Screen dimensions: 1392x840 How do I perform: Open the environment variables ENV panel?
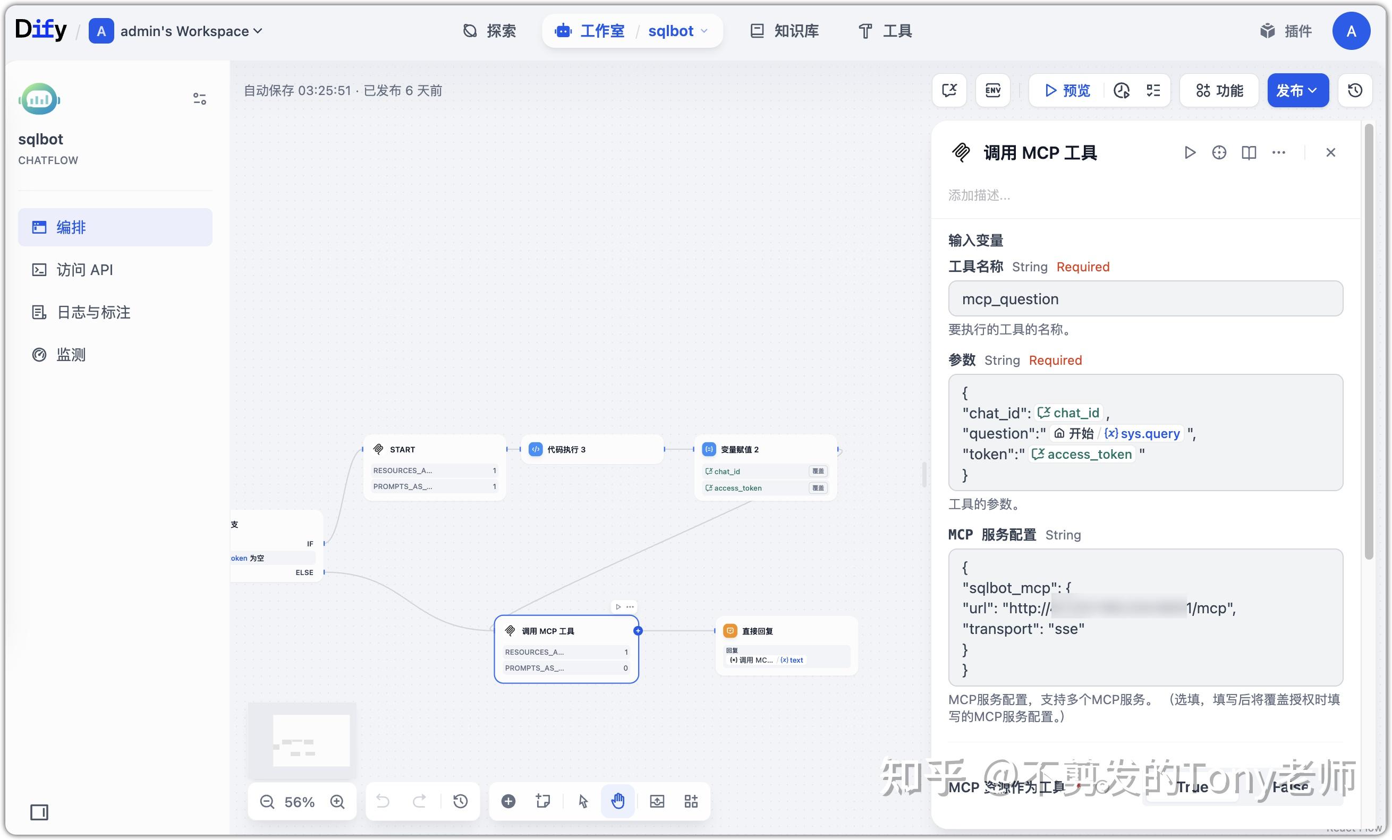point(992,90)
